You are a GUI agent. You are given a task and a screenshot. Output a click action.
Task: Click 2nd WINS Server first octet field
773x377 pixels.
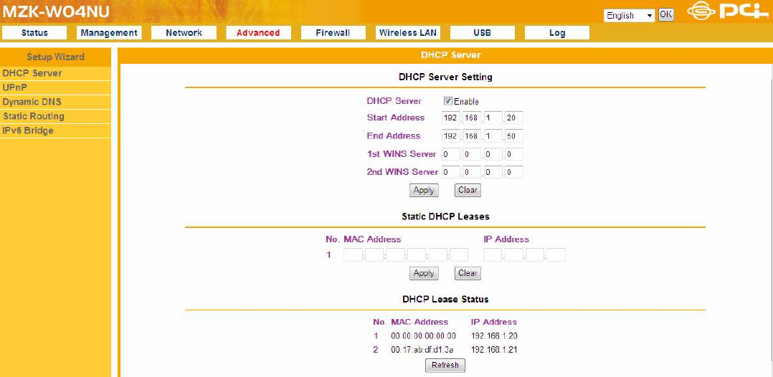pyautogui.click(x=450, y=172)
